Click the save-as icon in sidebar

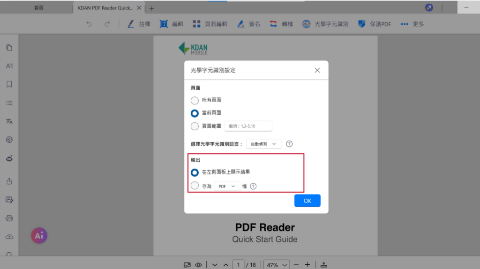tap(9, 200)
